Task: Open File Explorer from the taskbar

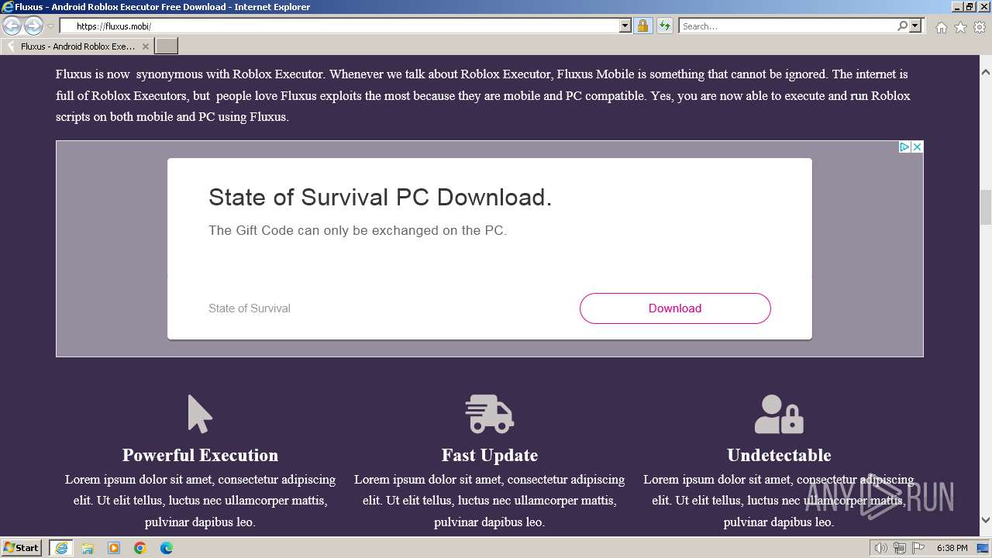Action: click(88, 548)
